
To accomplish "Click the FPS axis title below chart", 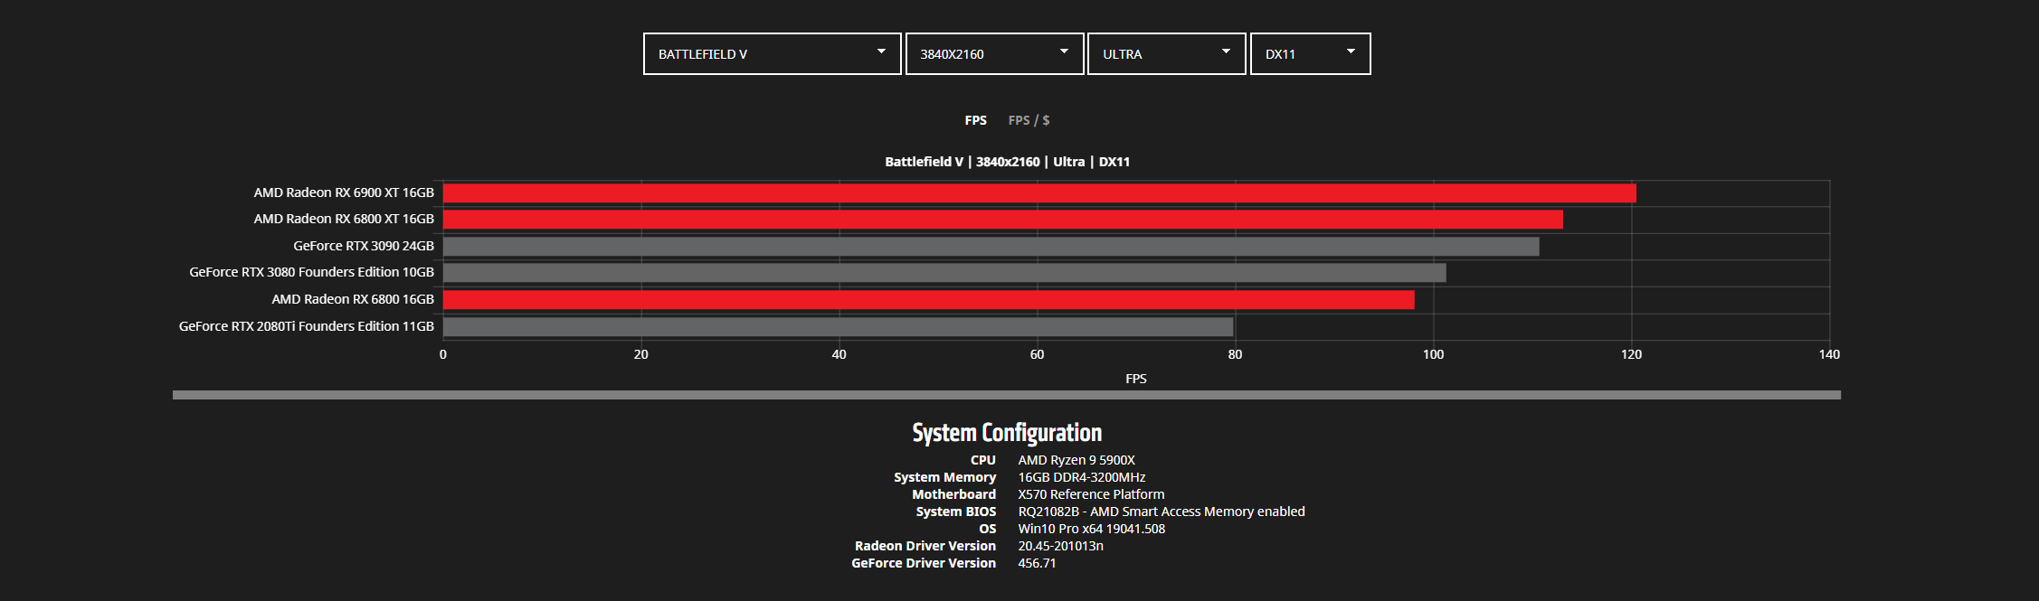I will [1136, 379].
